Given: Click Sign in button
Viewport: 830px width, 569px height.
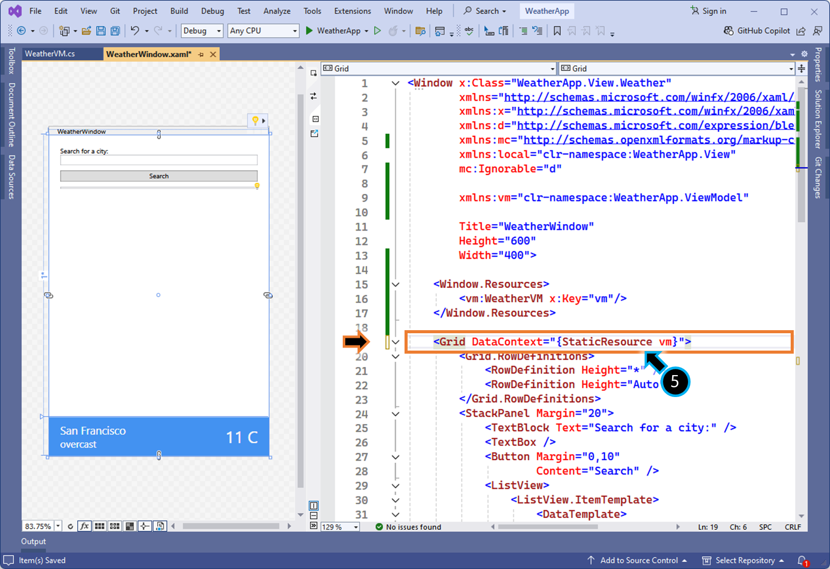Looking at the screenshot, I should click(708, 11).
